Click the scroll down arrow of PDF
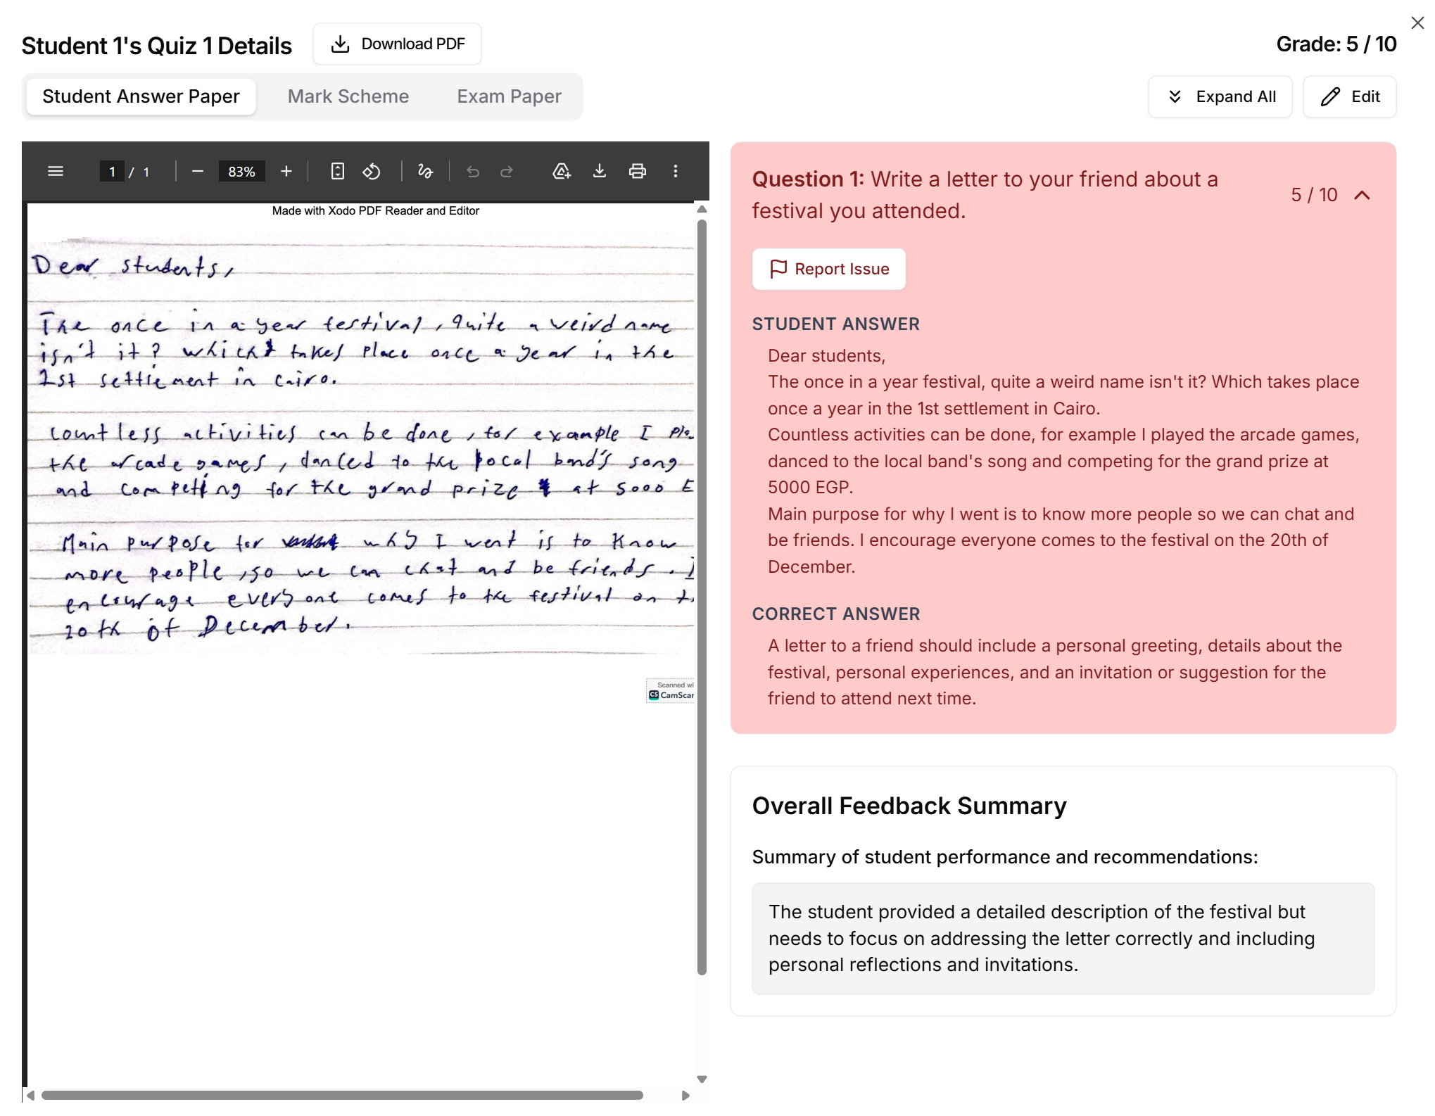The height and width of the screenshot is (1116, 1435). [702, 1079]
